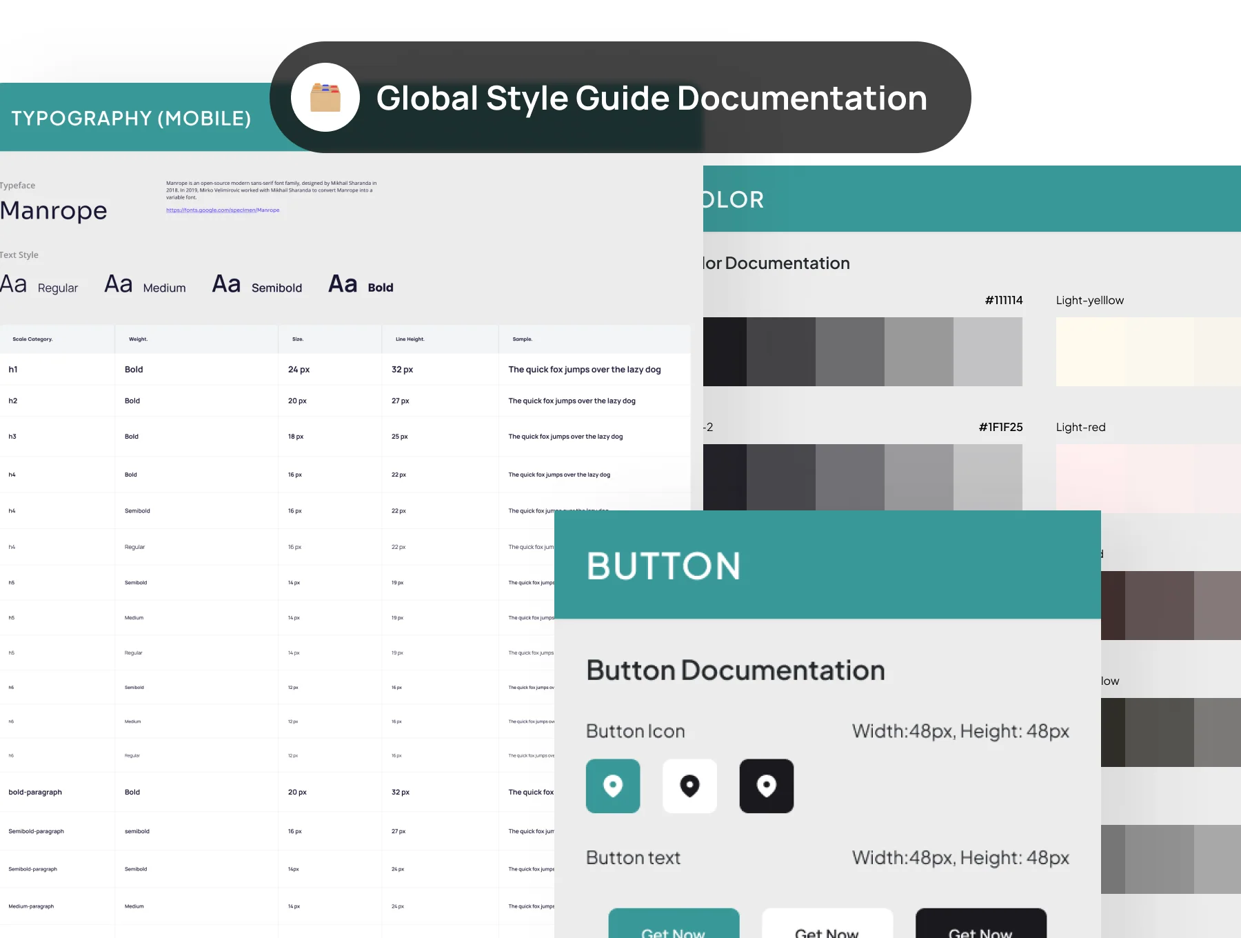Click the Light-yellow label

coord(1090,300)
